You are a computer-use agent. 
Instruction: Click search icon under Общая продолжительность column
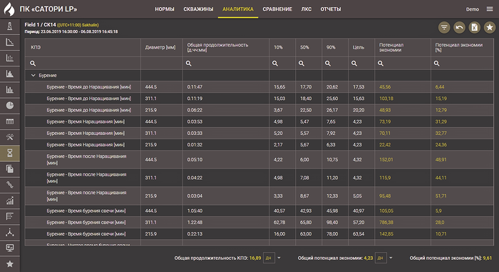[189, 64]
